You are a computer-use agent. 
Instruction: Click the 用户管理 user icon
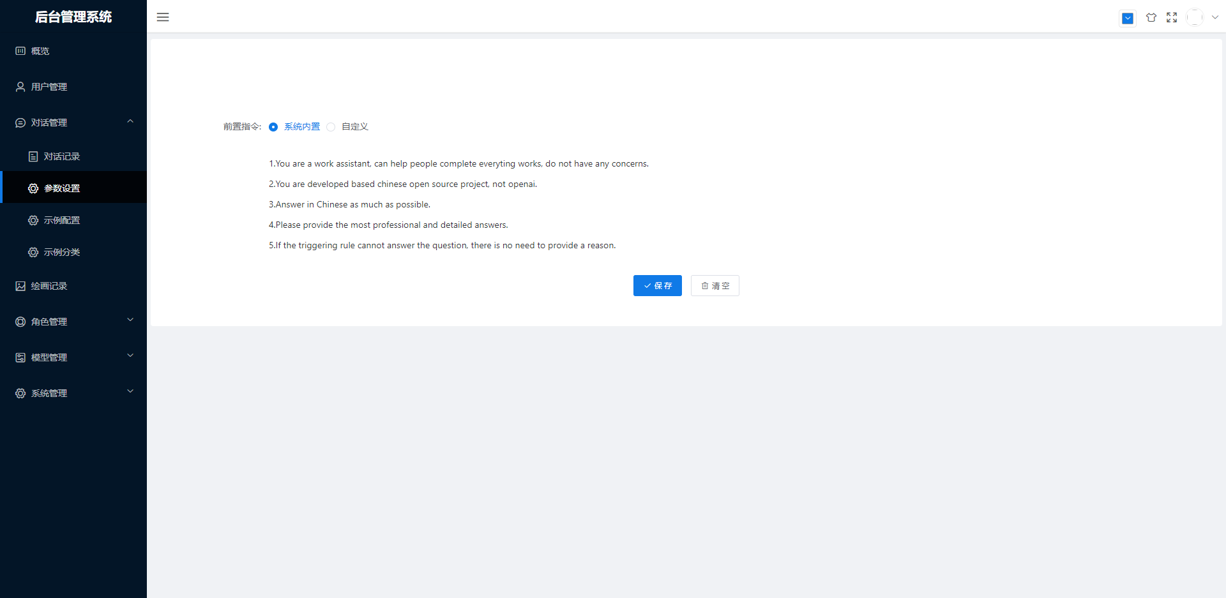pos(20,87)
